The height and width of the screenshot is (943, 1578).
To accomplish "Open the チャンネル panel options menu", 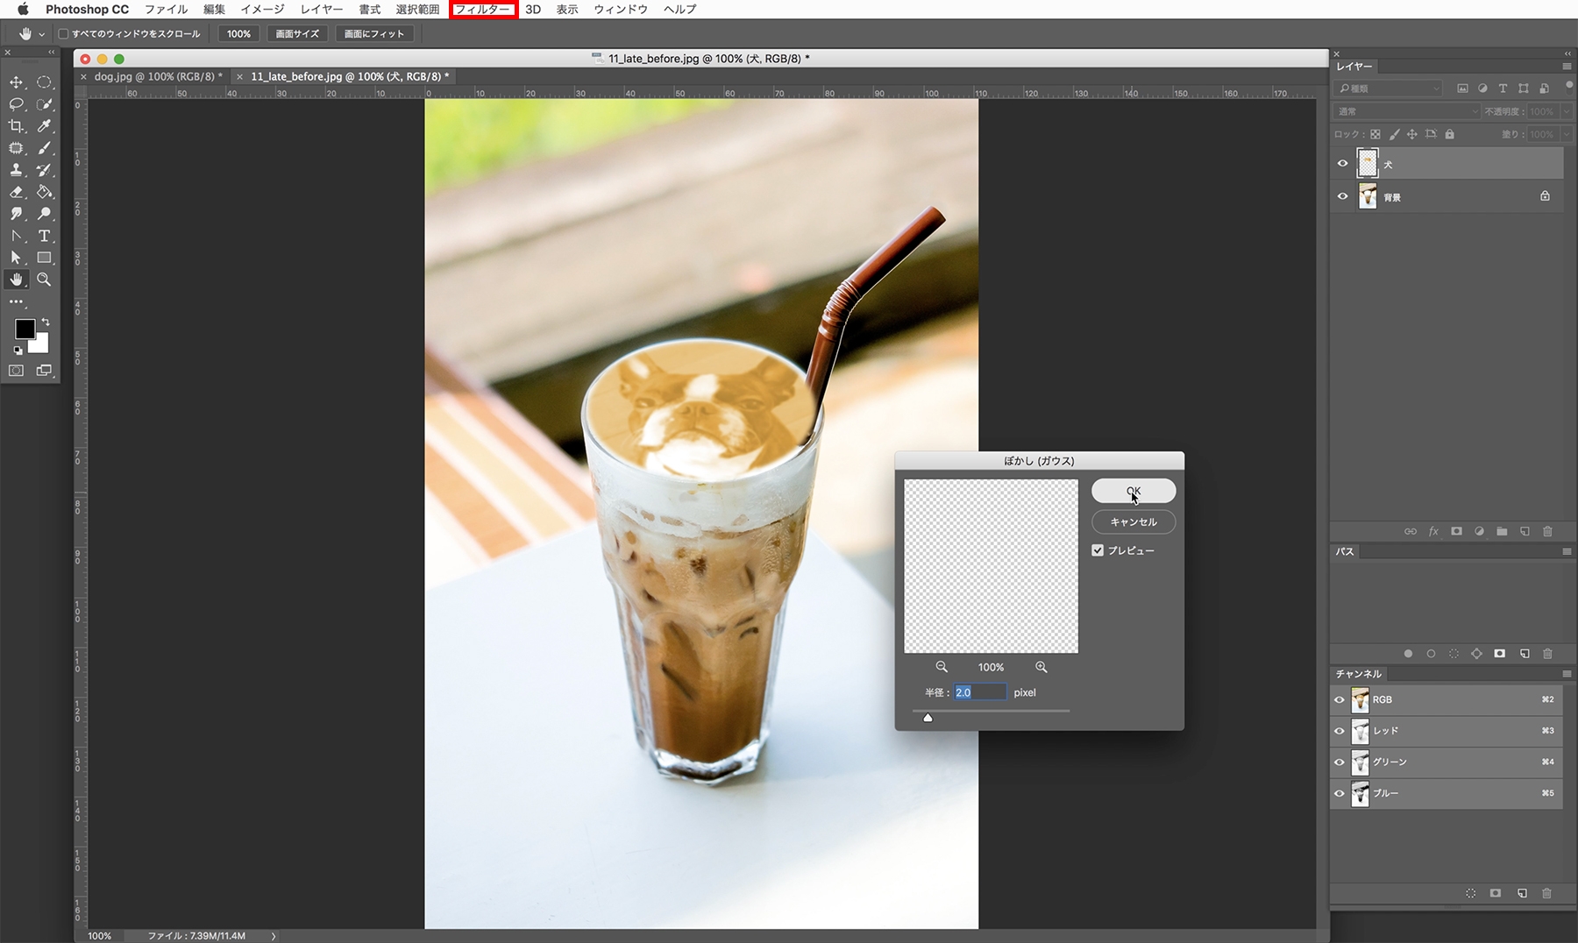I will point(1567,674).
